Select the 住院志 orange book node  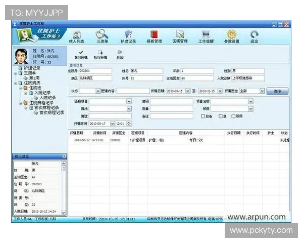coord(35,88)
